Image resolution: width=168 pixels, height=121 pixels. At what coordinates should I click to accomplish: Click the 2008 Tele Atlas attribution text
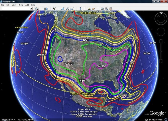point(84,116)
